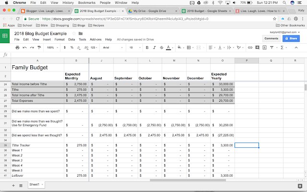Image resolution: width=307 pixels, height=192 pixels.
Task: Open the Tools menu
Action: [83, 39]
